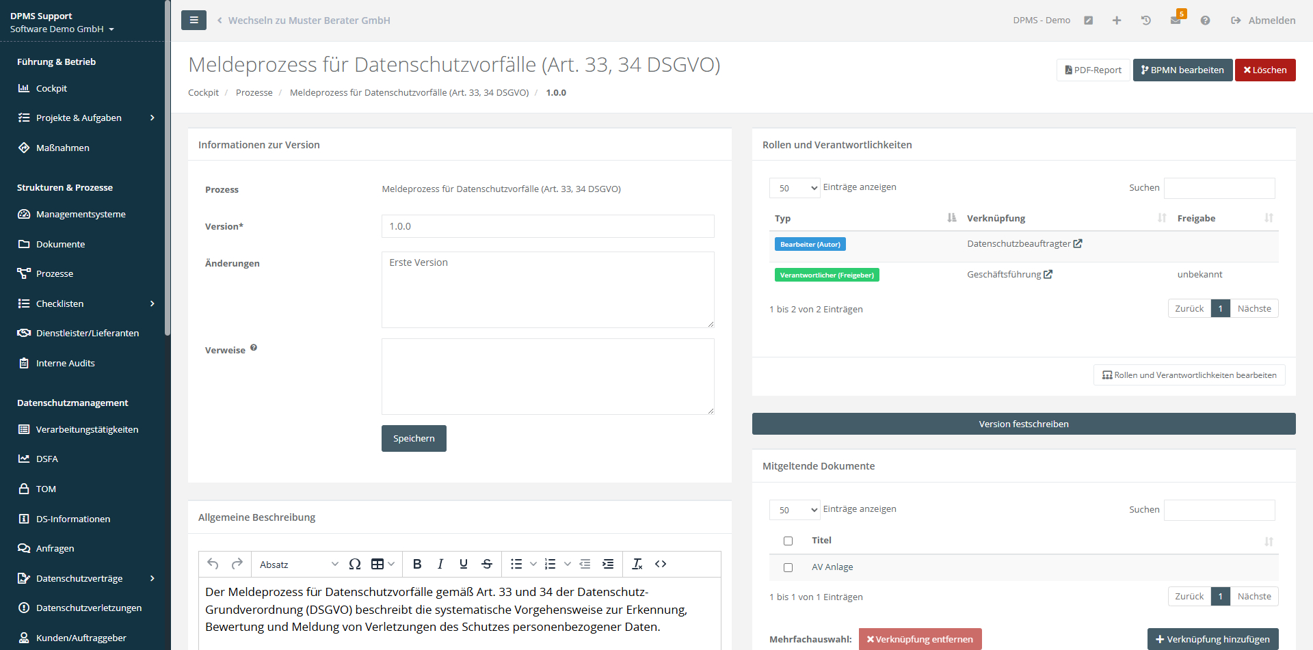Click the hamburger menu toggle icon
Image resolution: width=1313 pixels, height=650 pixels.
[x=194, y=21]
